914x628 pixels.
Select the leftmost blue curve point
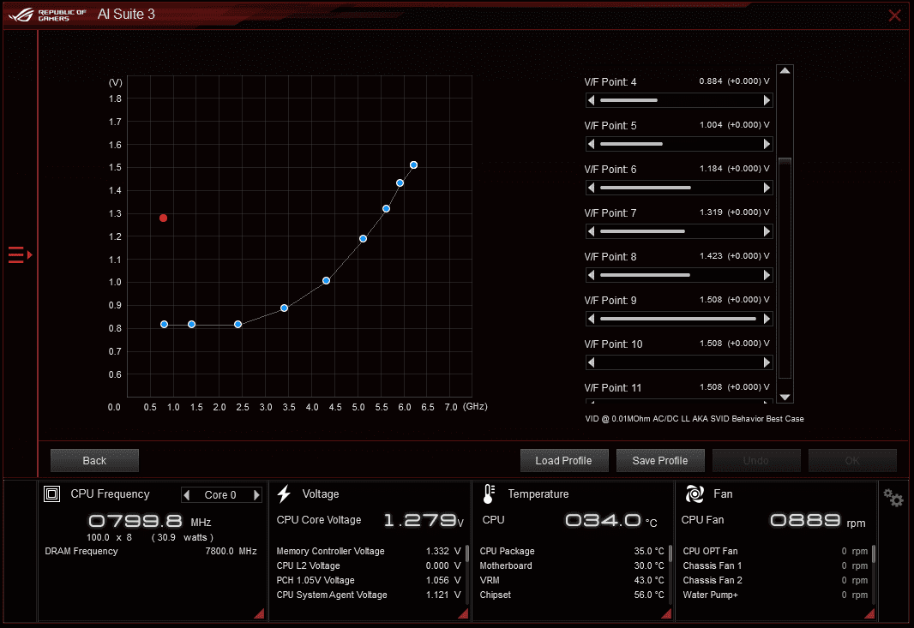coord(164,325)
